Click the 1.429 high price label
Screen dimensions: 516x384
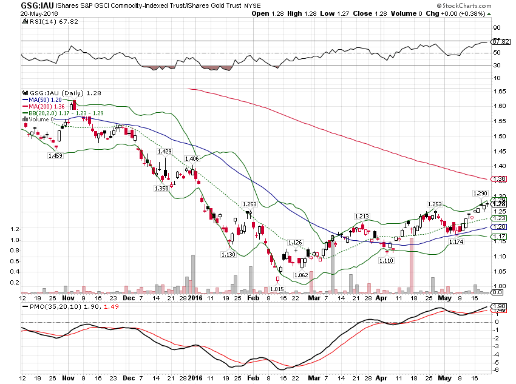[165, 152]
